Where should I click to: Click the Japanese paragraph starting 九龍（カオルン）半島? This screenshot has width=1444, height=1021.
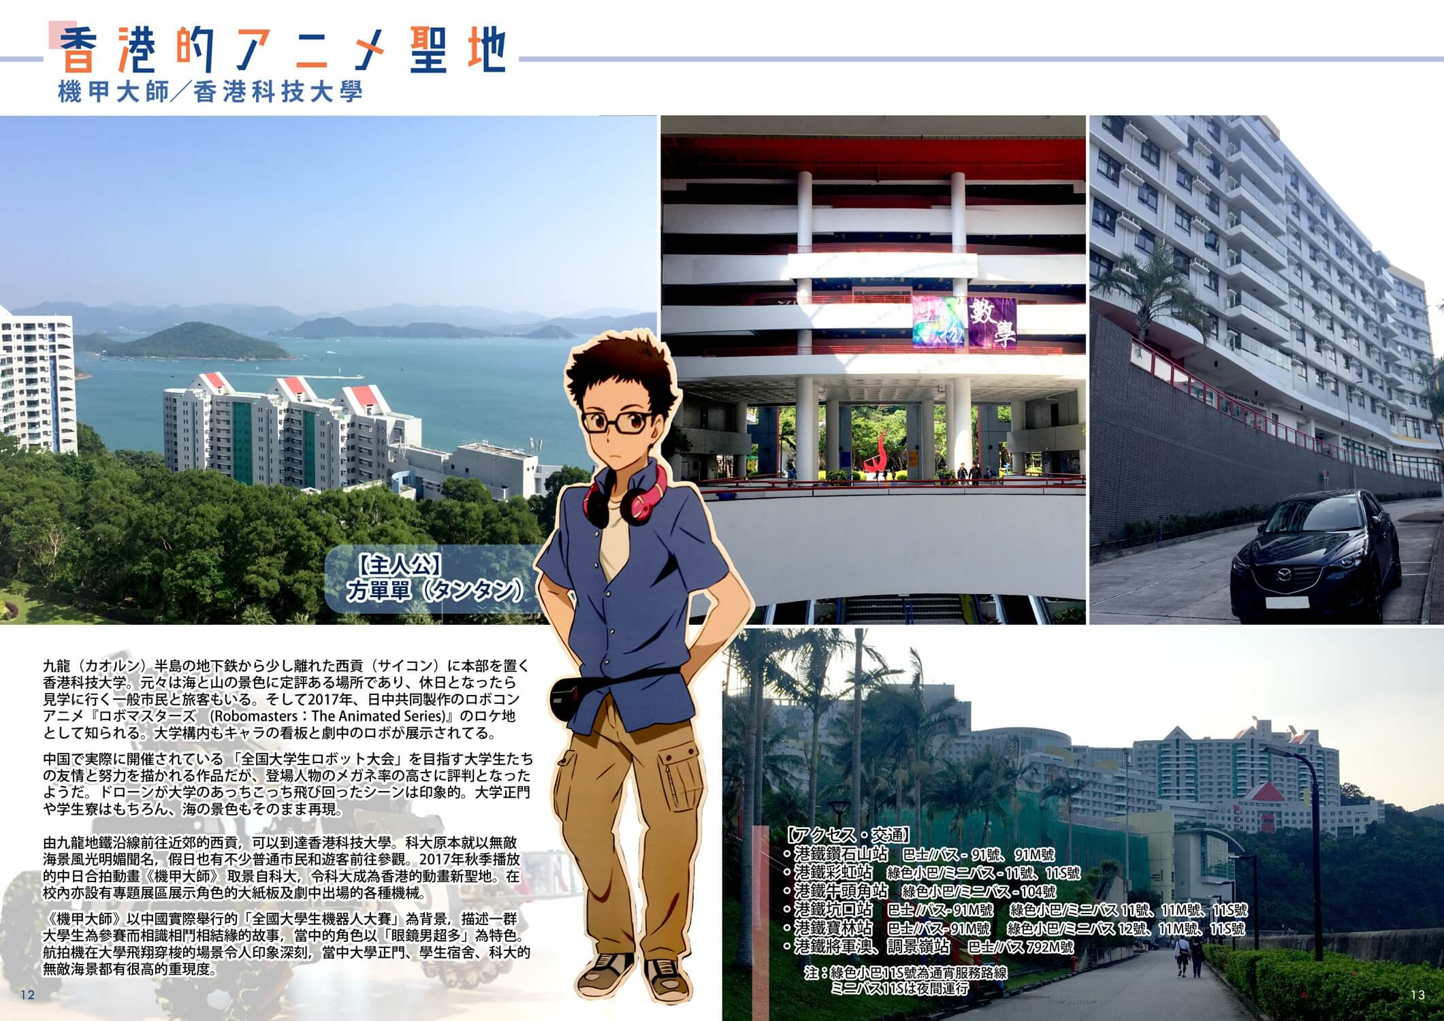(x=285, y=698)
